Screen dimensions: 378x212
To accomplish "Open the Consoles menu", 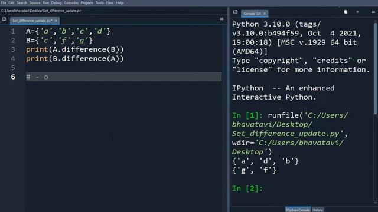I will click(71, 2).
